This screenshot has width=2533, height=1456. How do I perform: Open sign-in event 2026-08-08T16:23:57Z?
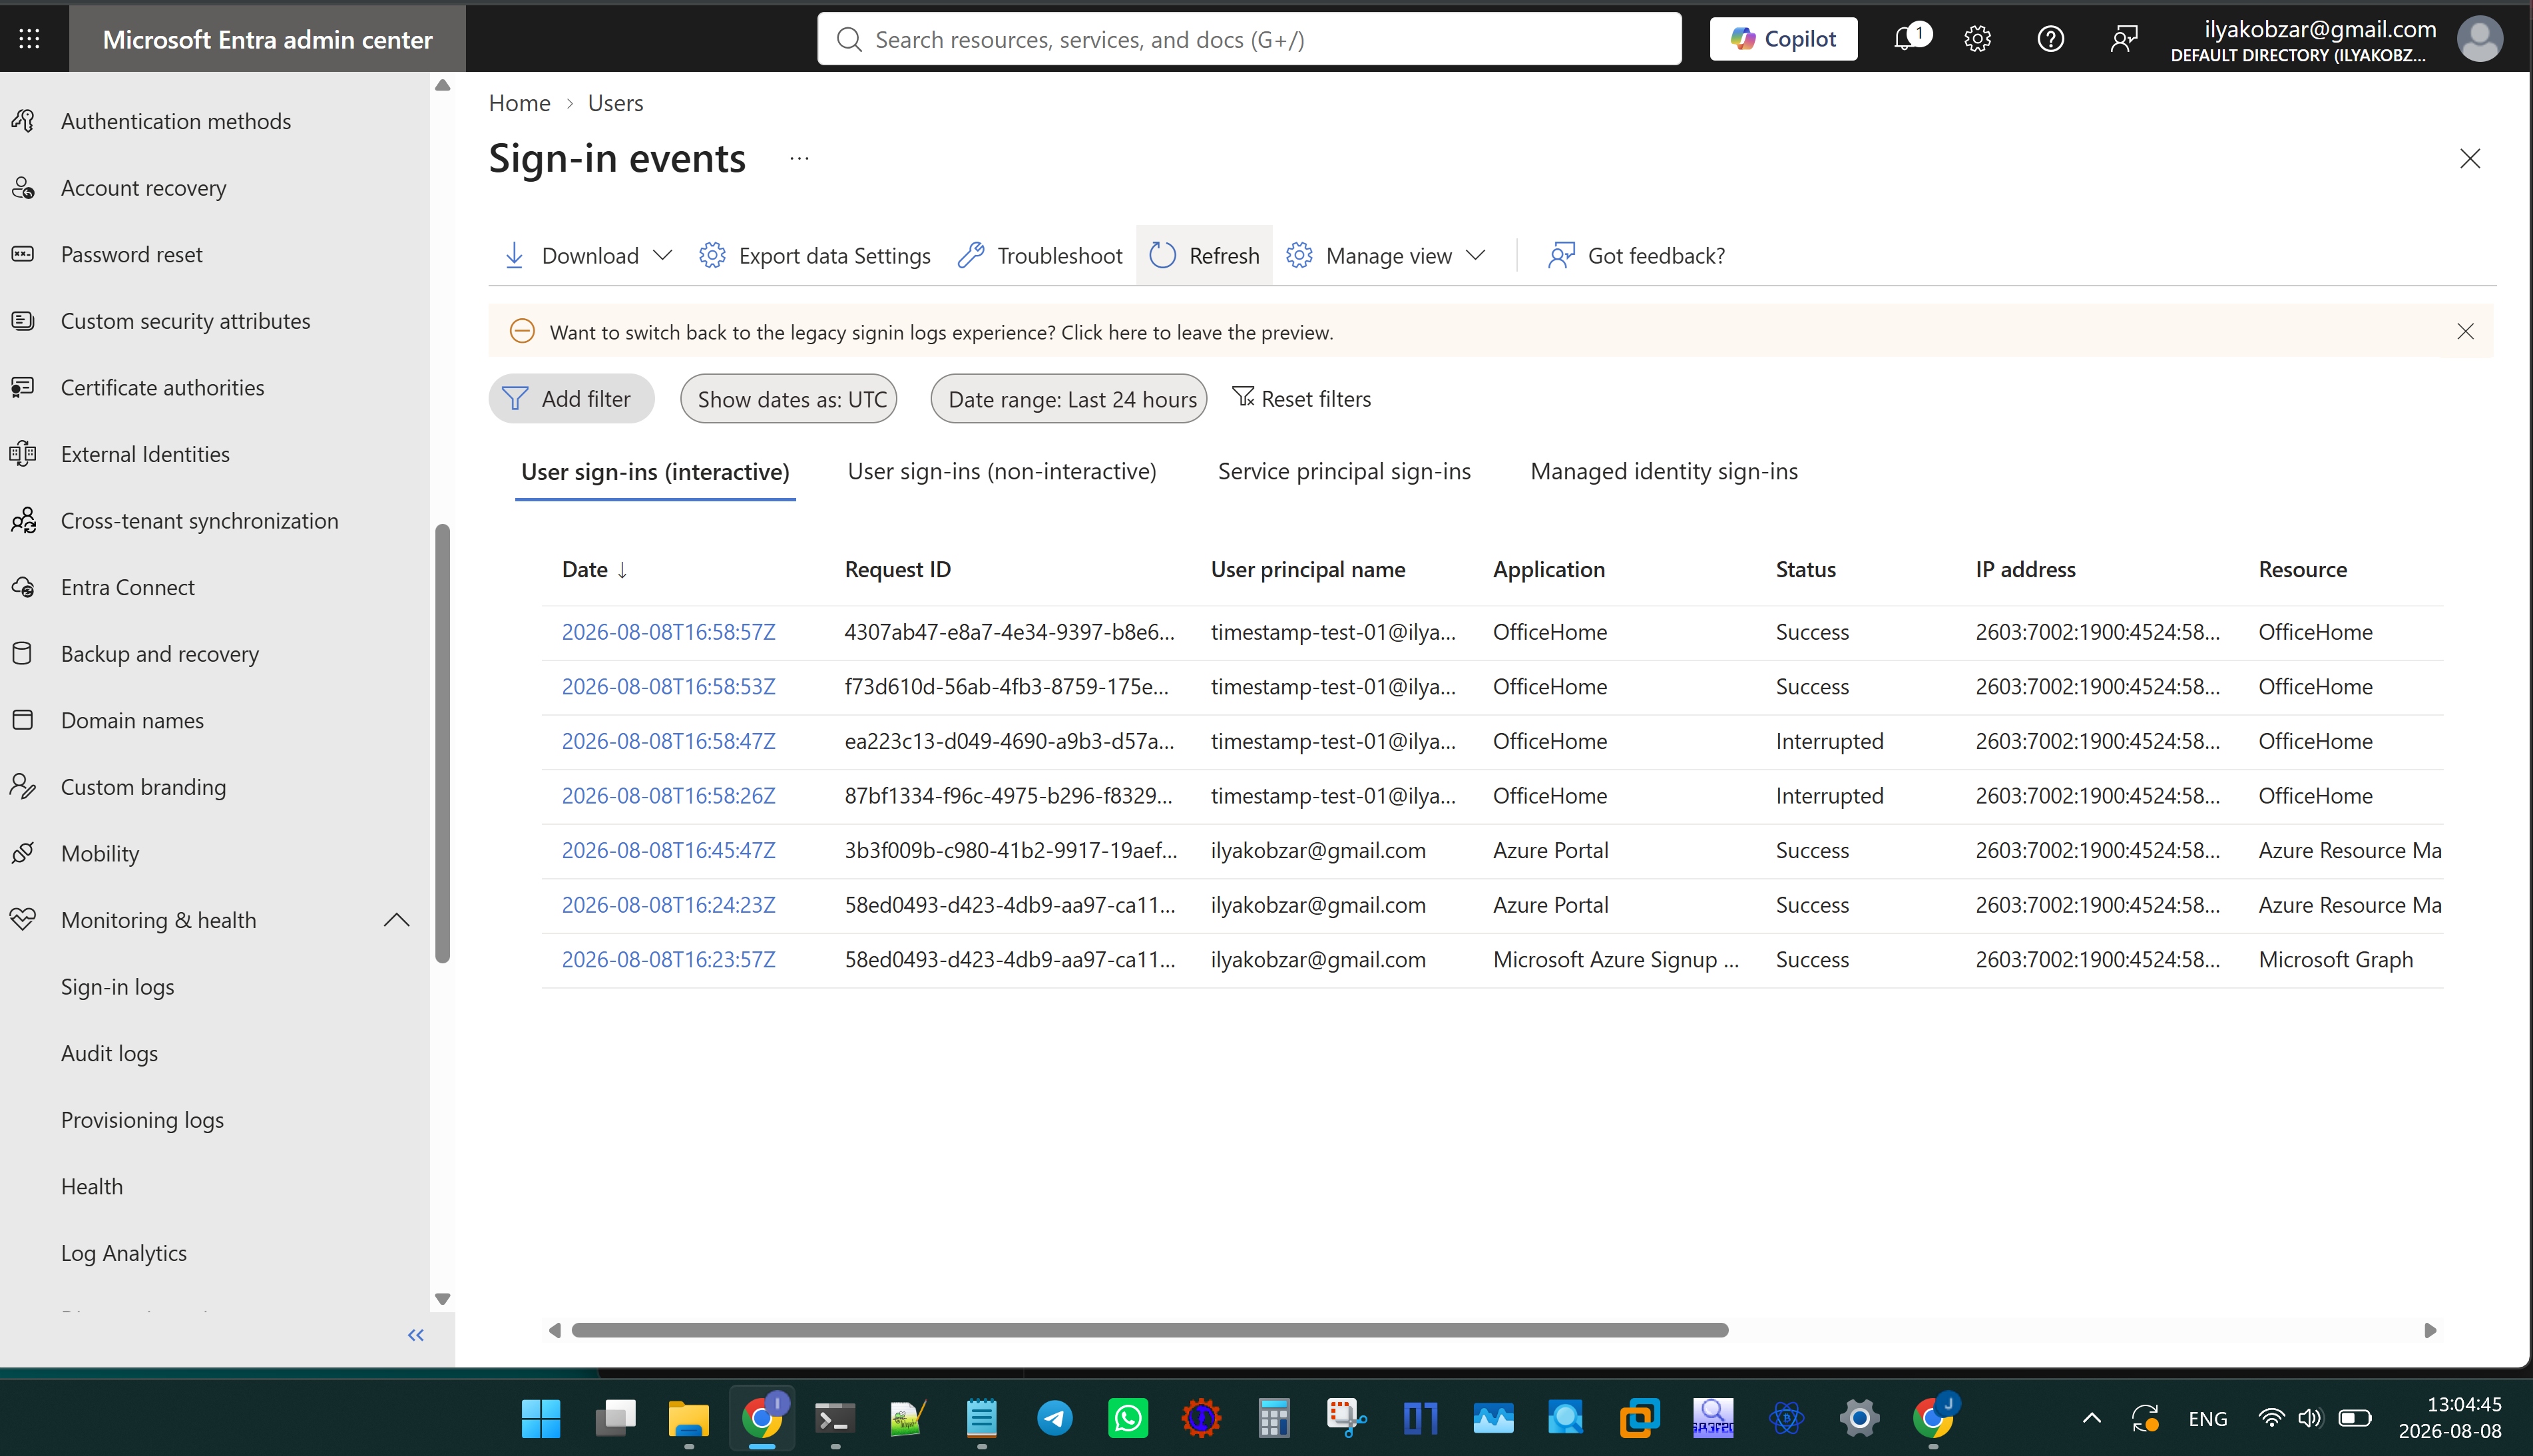(x=669, y=959)
